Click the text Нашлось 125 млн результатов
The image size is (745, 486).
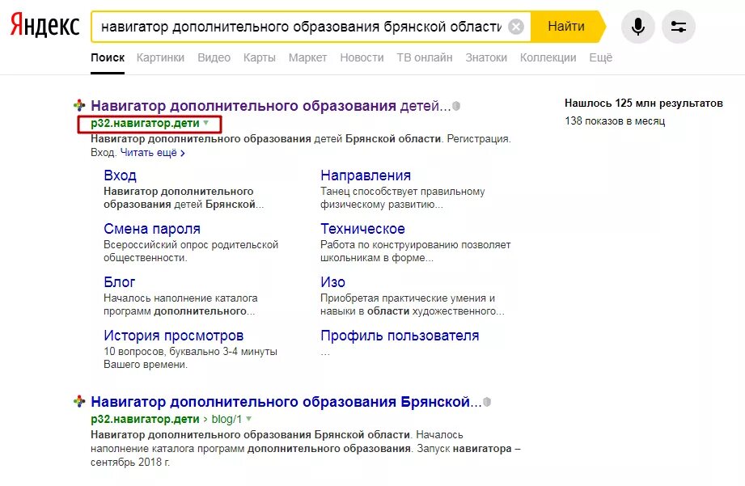click(644, 103)
